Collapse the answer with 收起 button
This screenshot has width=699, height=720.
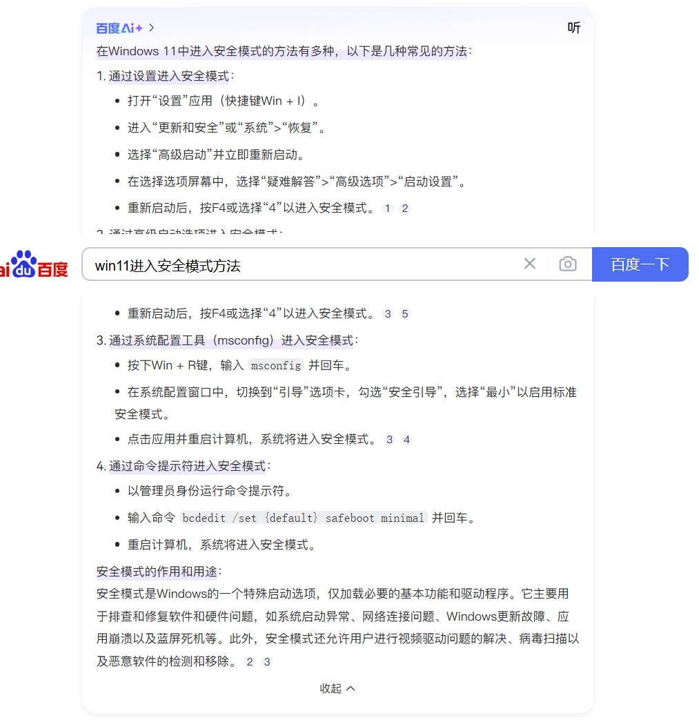click(x=337, y=688)
